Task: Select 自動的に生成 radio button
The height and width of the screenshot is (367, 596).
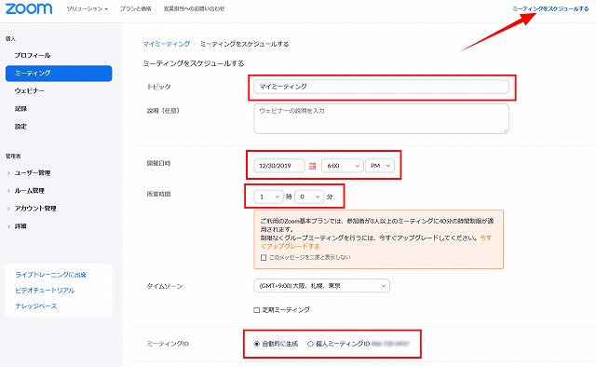Action: [x=257, y=344]
